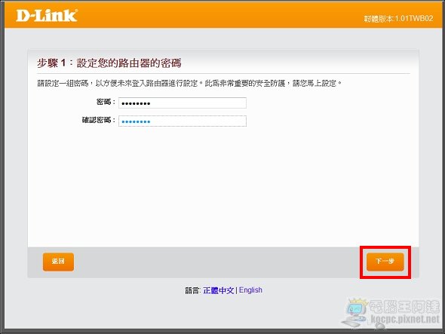445x334 pixels.
Task: Click the 步驟 1 step heading
Action: (x=109, y=63)
